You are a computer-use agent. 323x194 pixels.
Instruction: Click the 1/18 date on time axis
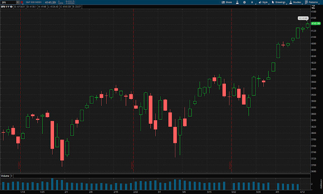coord(23,192)
